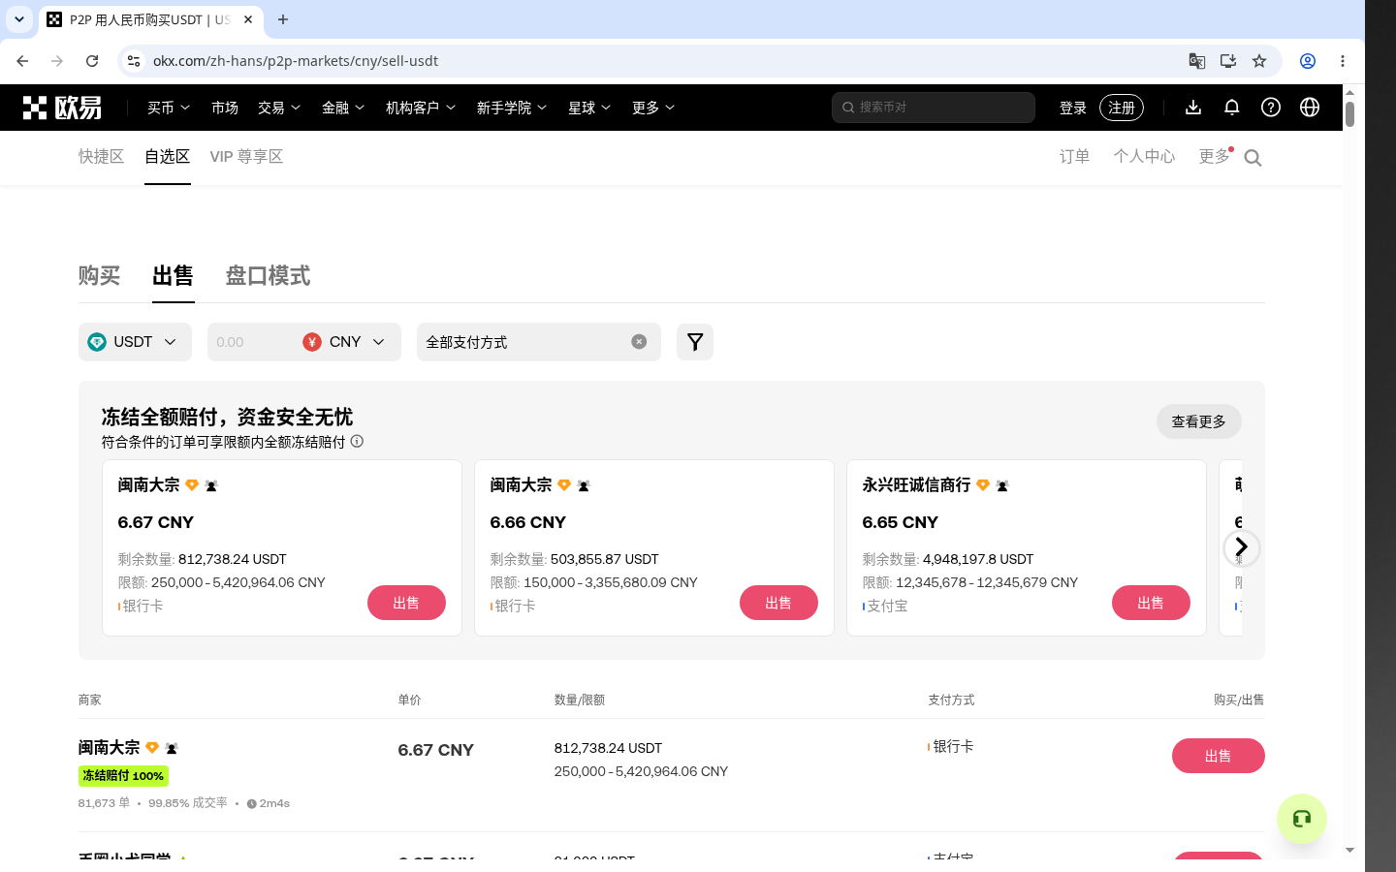Image resolution: width=1396 pixels, height=872 pixels.
Task: Click the info icon beside 冻结赔付 subtitle
Action: click(357, 442)
